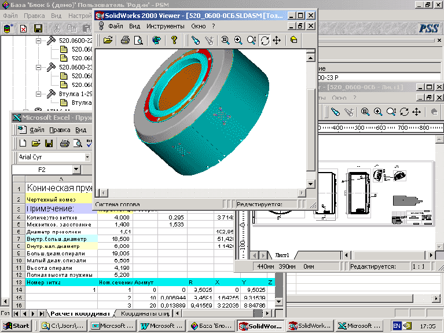
Task: Click Print icon in SolidWorks Viewer toolbar
Action: (x=125, y=40)
